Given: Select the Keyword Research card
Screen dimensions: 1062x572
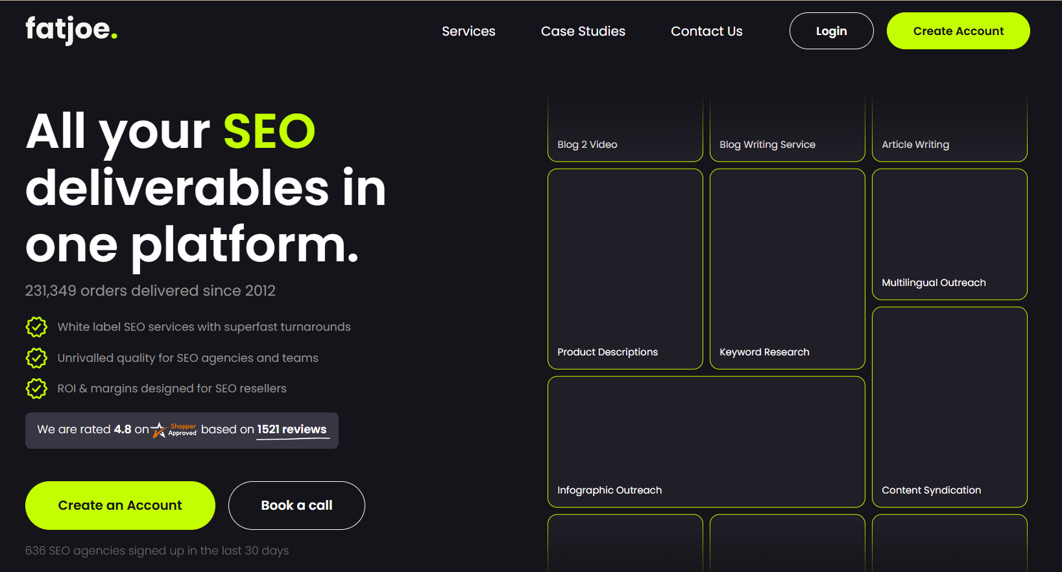Looking at the screenshot, I should 787,269.
